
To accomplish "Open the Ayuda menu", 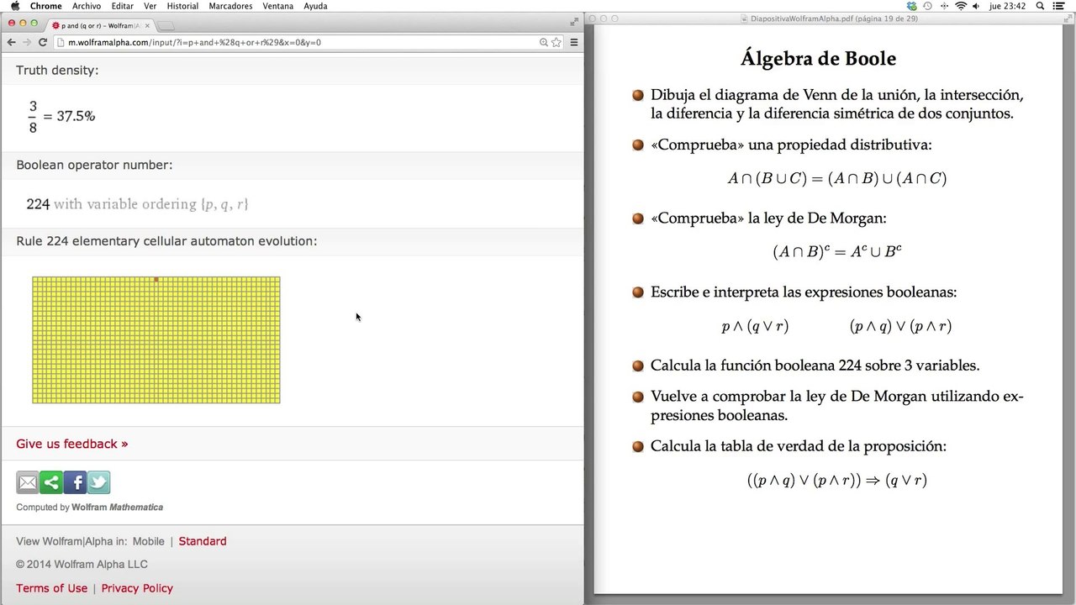I will click(x=315, y=6).
